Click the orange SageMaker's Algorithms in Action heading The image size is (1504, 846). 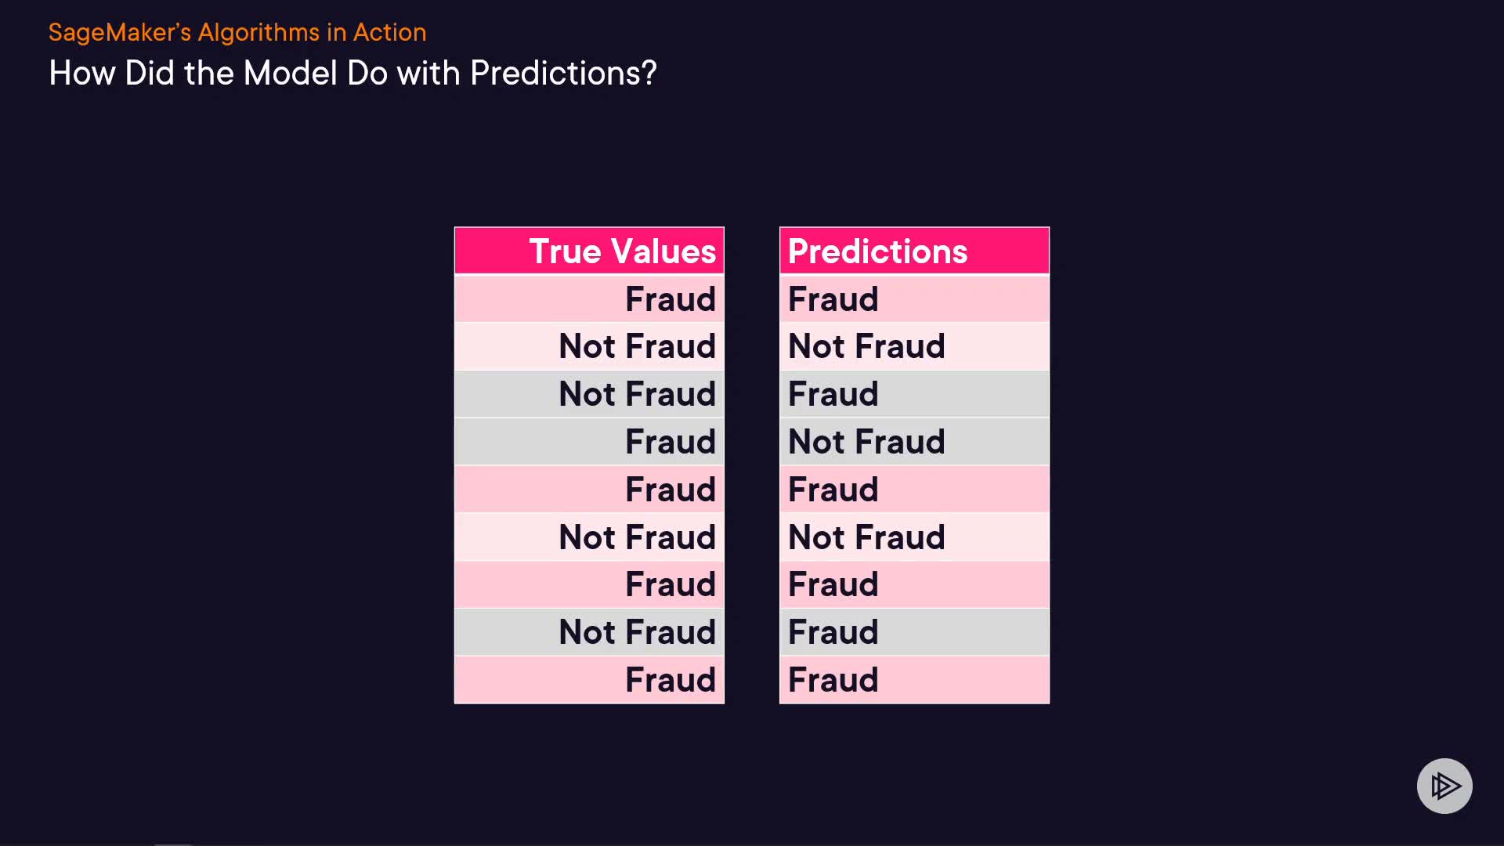[237, 32]
